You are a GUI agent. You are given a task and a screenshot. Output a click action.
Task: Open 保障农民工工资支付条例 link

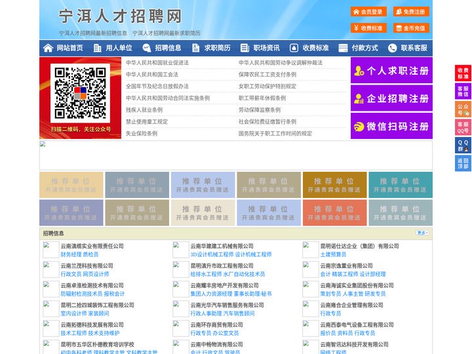pos(267,74)
